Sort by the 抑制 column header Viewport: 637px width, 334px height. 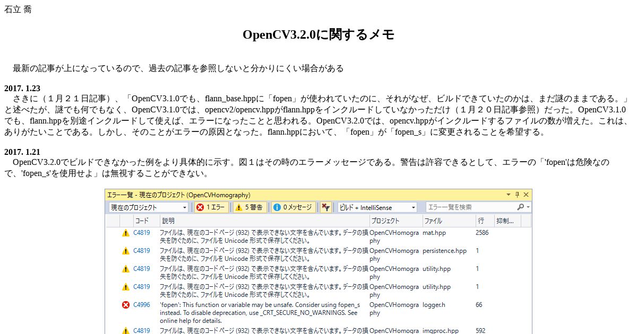point(507,221)
